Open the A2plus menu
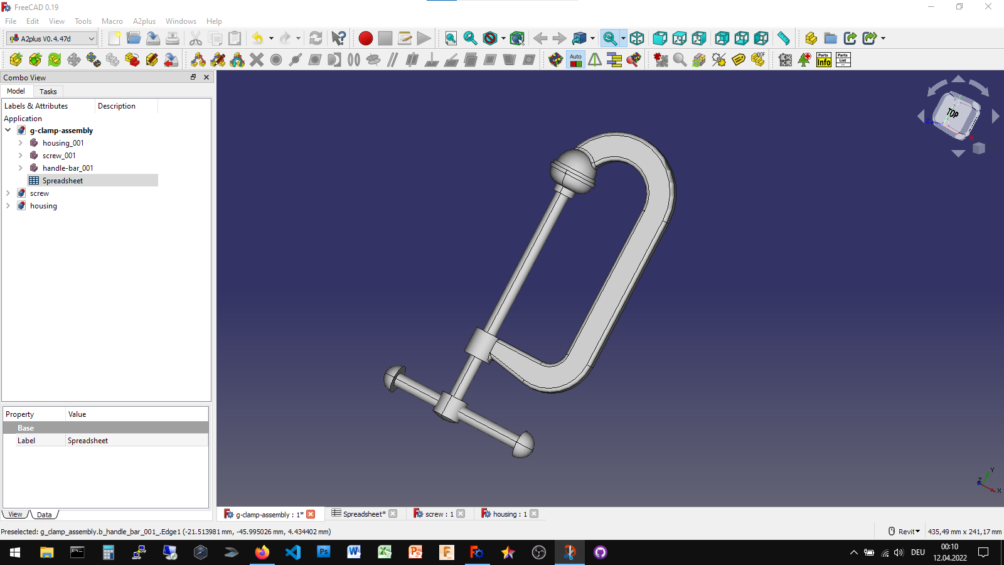The width and height of the screenshot is (1004, 565). 144,21
